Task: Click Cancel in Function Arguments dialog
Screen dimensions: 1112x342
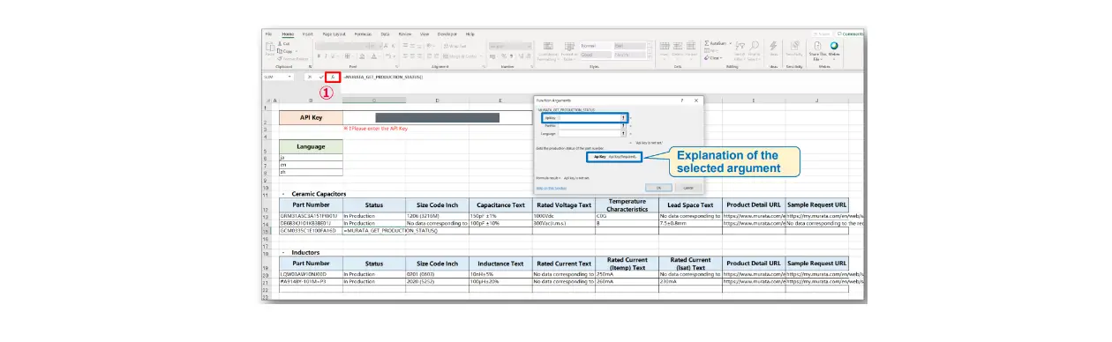Action: pos(688,188)
